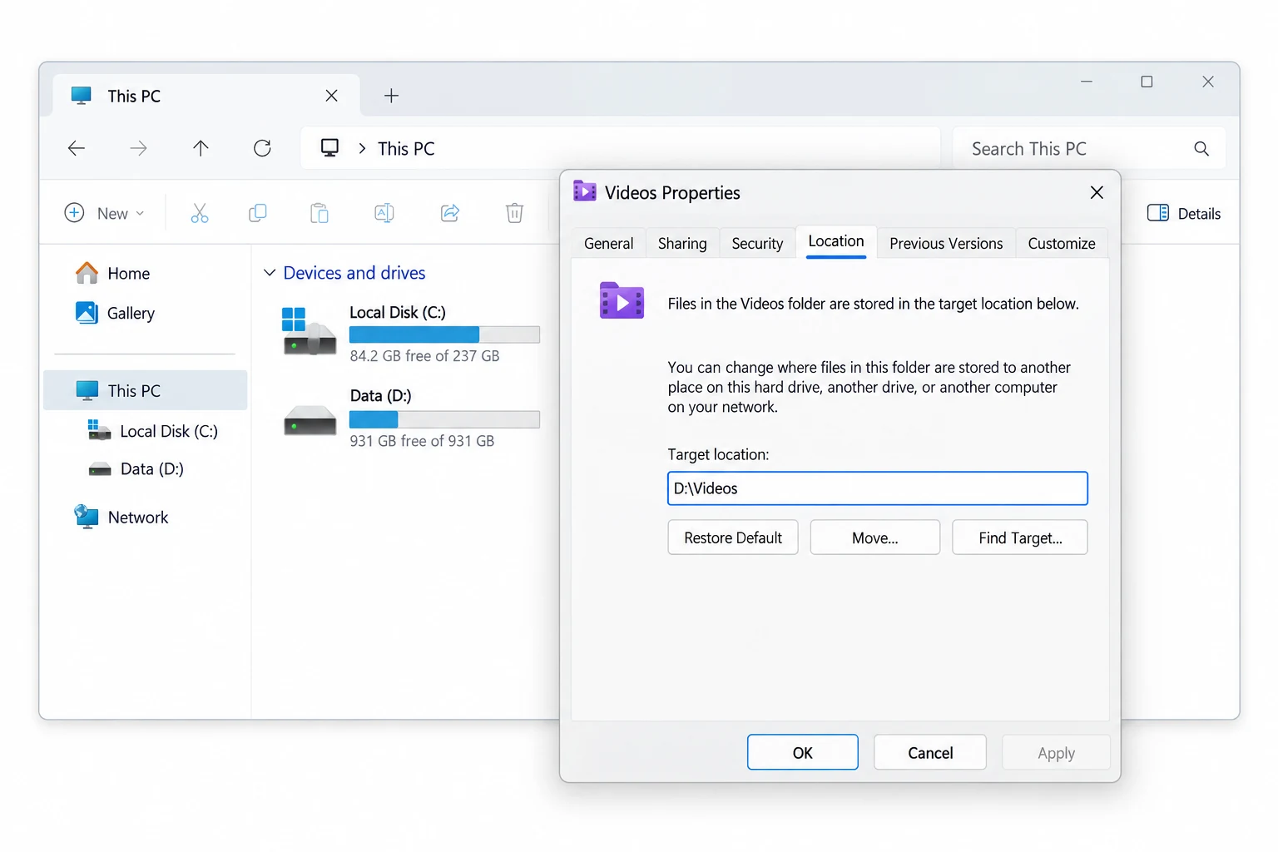Click the Target location text field
The height and width of the screenshot is (852, 1278).
click(x=878, y=488)
